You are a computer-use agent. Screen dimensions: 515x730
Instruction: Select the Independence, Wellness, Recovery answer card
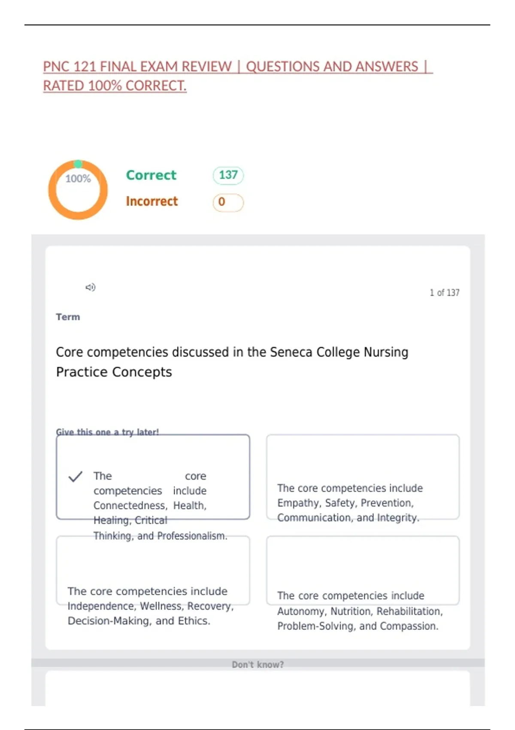tap(153, 570)
